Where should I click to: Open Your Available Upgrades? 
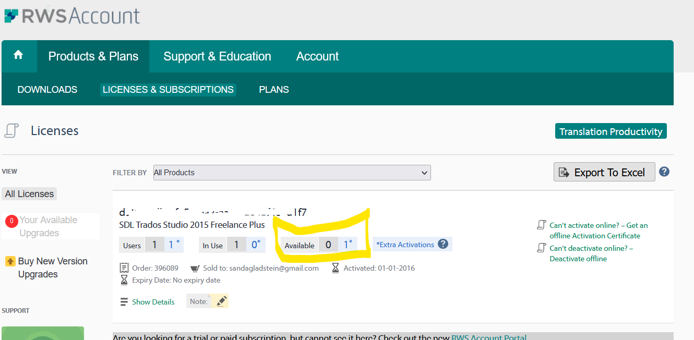pos(49,226)
